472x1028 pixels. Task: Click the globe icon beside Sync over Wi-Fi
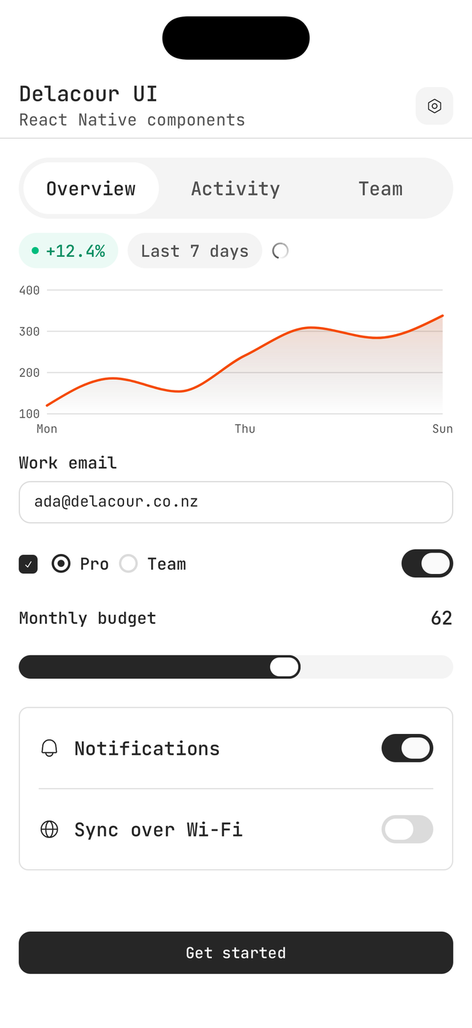[49, 830]
